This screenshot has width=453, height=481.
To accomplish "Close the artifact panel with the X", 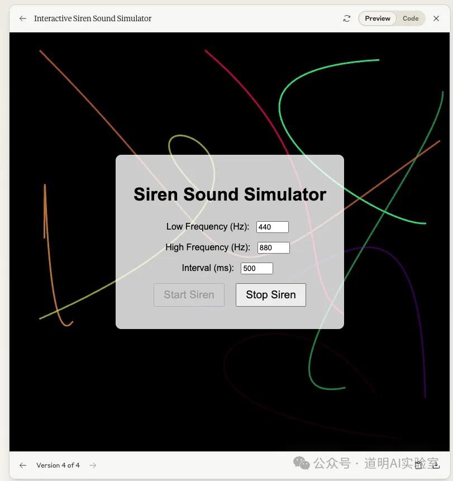I will [x=435, y=17].
